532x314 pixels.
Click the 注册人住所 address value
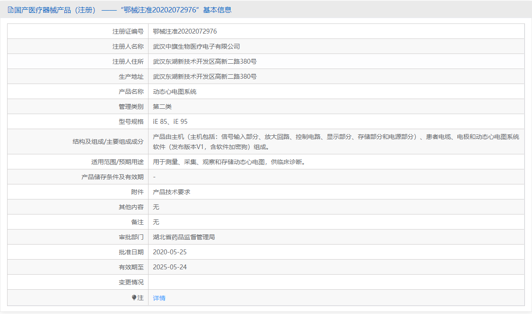click(x=205, y=61)
